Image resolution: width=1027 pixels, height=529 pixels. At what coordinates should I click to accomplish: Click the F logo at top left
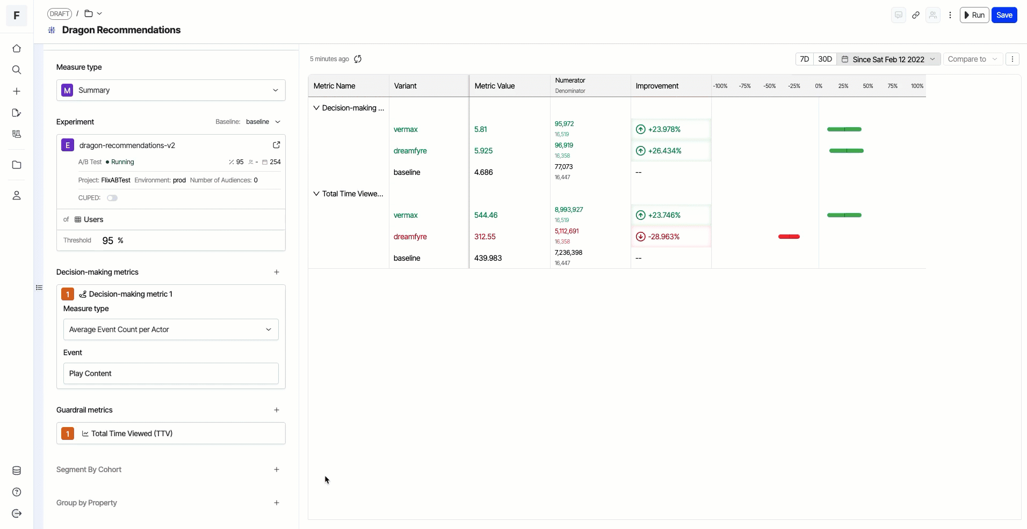(x=17, y=16)
